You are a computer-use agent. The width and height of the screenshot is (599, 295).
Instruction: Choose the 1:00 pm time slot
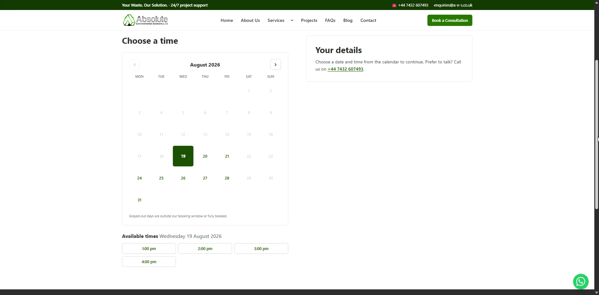tap(149, 248)
